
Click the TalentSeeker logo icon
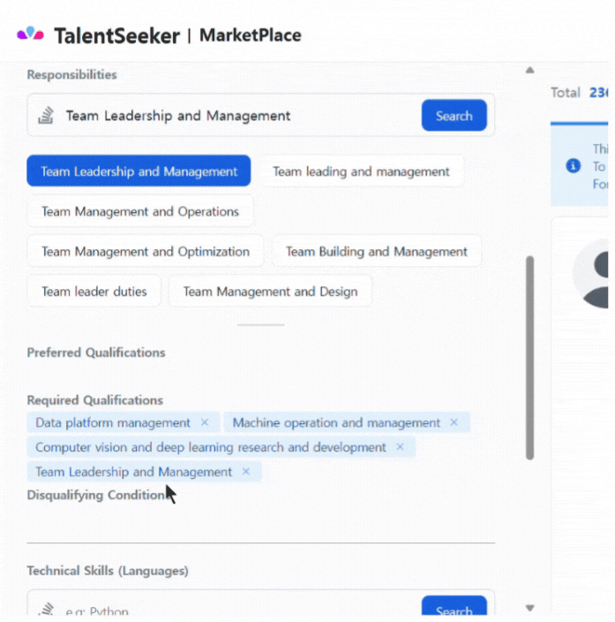pyautogui.click(x=30, y=34)
